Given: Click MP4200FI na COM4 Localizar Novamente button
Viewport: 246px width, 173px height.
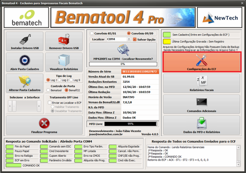Looking at the screenshot, I should (123, 52).
